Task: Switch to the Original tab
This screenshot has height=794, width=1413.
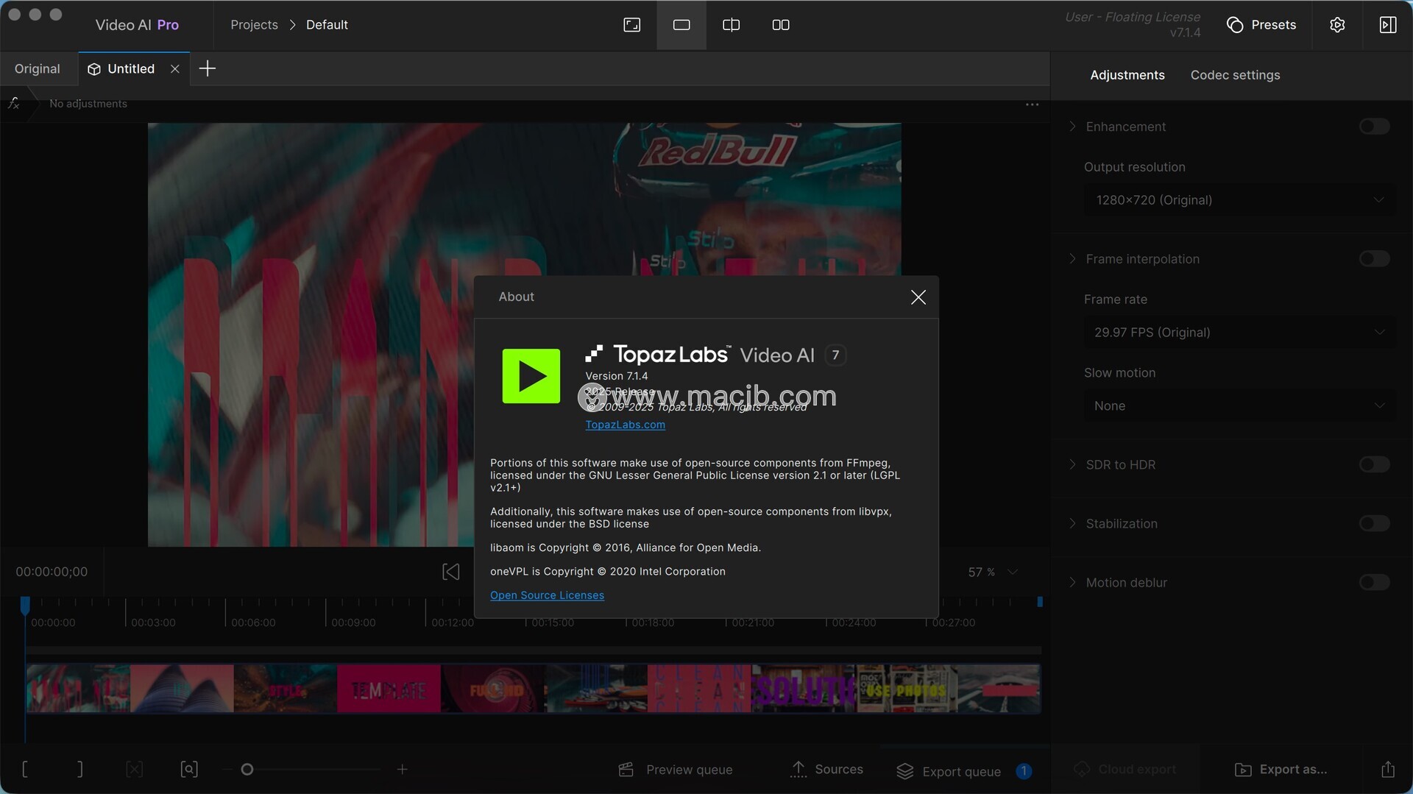Action: (x=38, y=68)
